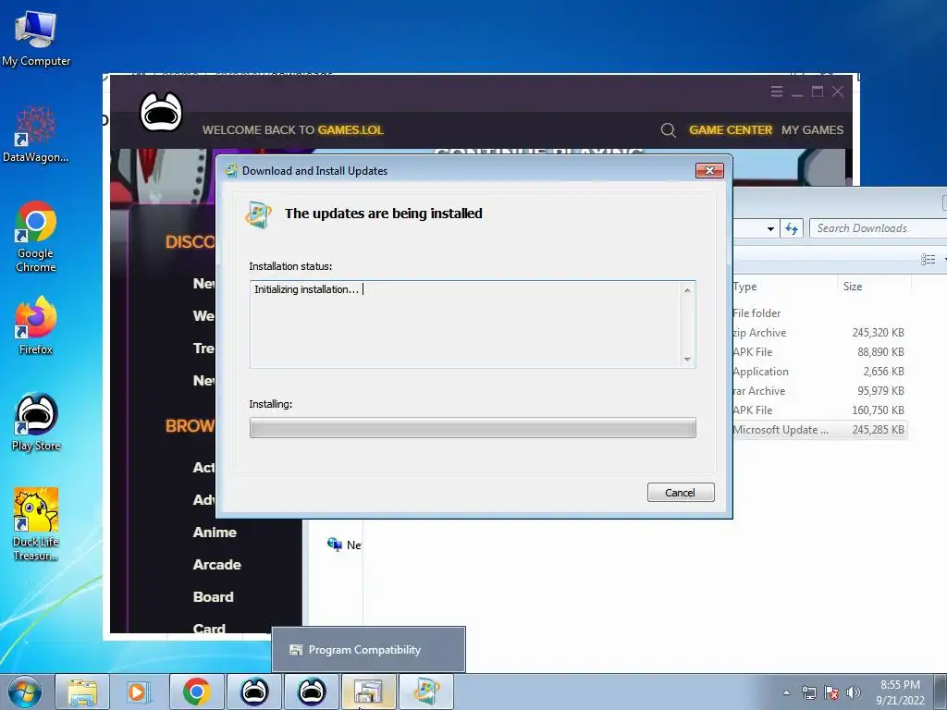Click the network tray icon
This screenshot has height=710, width=947.
(x=808, y=692)
